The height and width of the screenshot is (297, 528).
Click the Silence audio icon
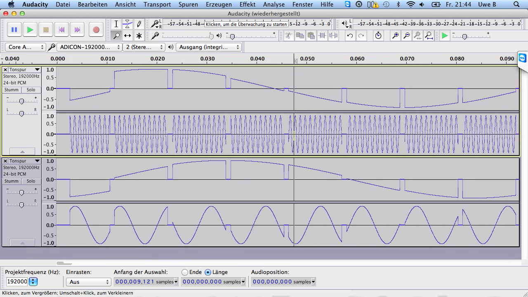coord(333,35)
